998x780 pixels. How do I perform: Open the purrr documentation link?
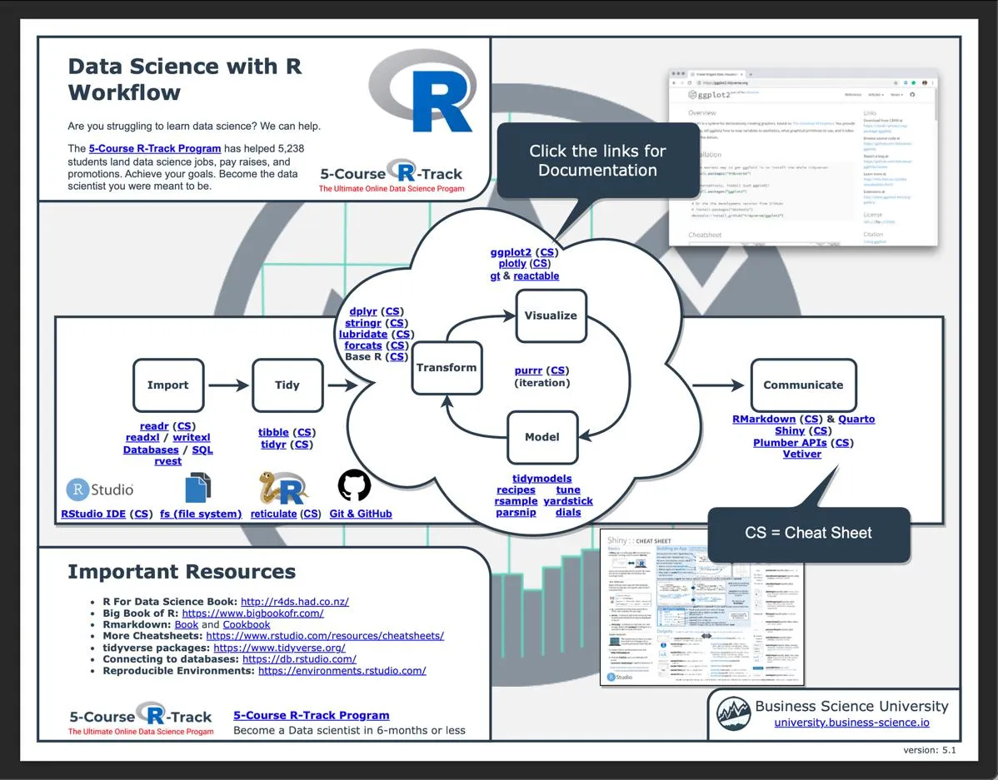pos(528,370)
